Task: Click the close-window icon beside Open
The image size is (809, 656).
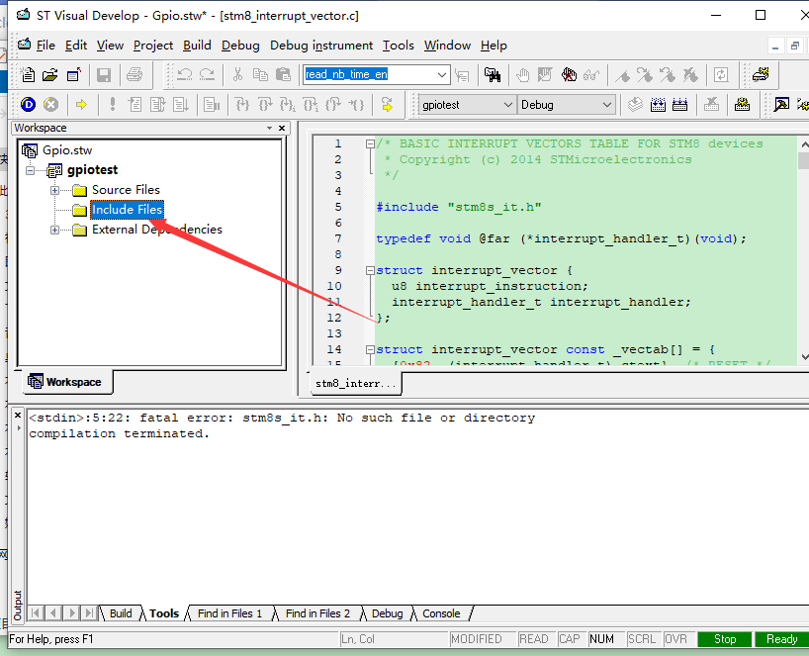Action: pyautogui.click(x=74, y=75)
